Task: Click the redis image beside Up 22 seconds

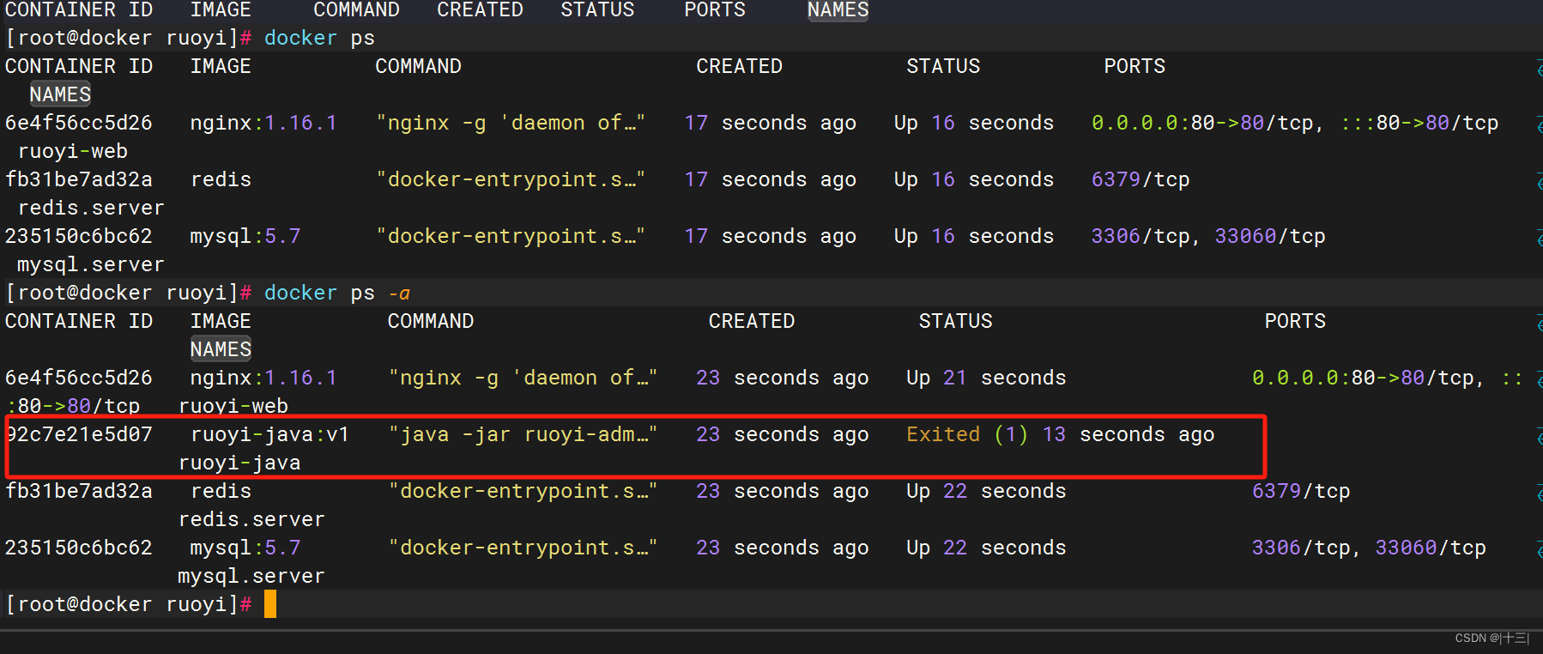Action: click(221, 491)
